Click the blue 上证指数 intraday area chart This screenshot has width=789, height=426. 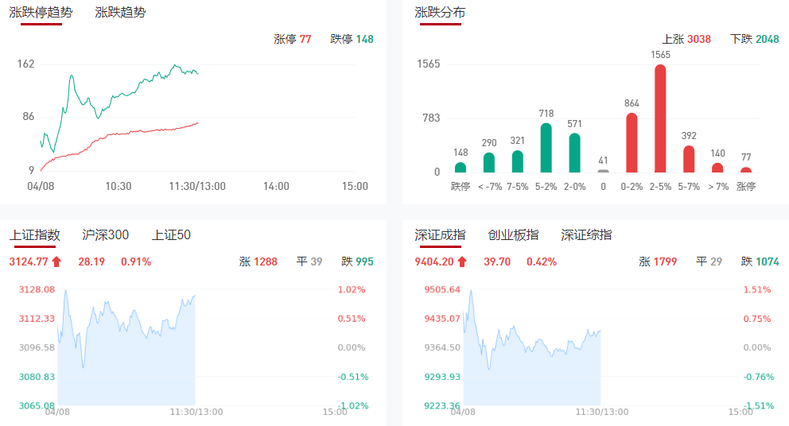126,366
